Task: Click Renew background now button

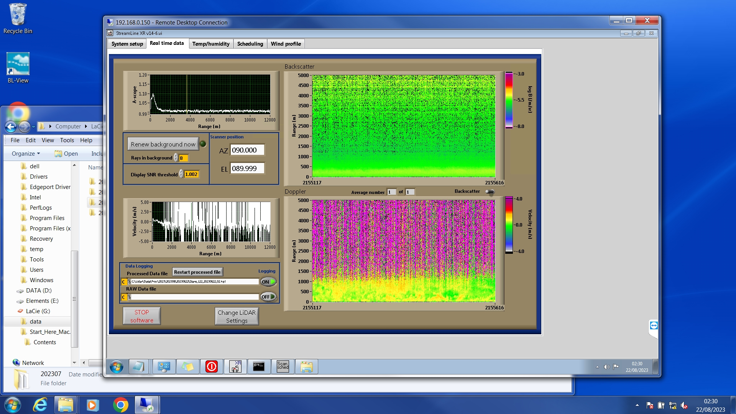Action: 163,144
